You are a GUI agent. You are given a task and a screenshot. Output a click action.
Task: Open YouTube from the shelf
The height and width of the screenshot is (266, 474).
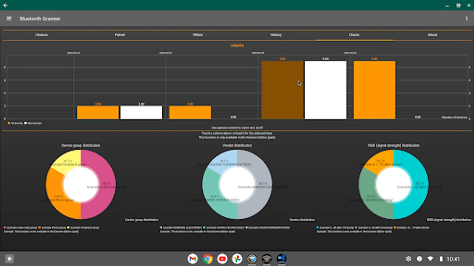(222, 259)
